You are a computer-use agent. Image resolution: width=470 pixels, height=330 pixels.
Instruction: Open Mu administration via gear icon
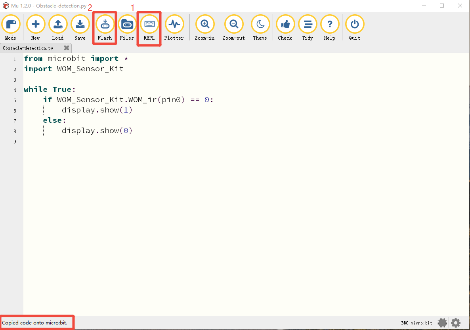(x=456, y=323)
